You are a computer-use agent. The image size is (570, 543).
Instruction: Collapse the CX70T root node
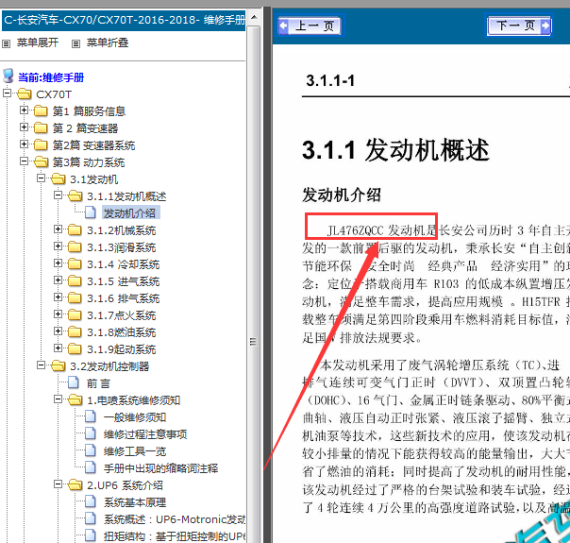7,93
